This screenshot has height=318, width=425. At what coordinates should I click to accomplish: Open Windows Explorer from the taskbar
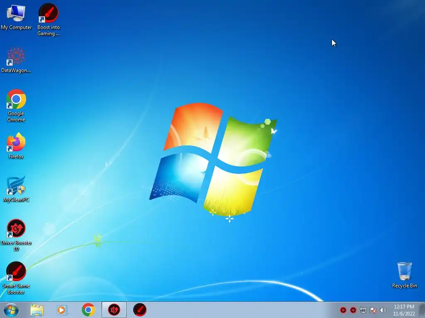[37, 310]
